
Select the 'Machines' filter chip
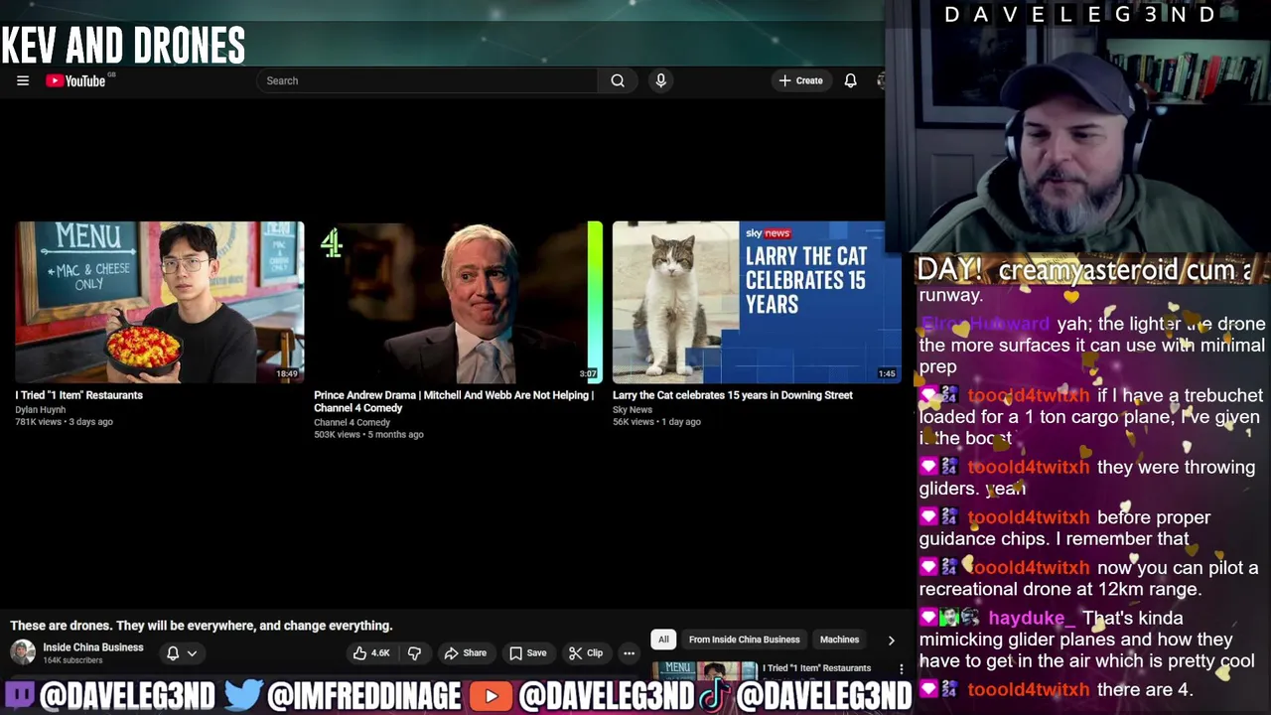pos(839,640)
